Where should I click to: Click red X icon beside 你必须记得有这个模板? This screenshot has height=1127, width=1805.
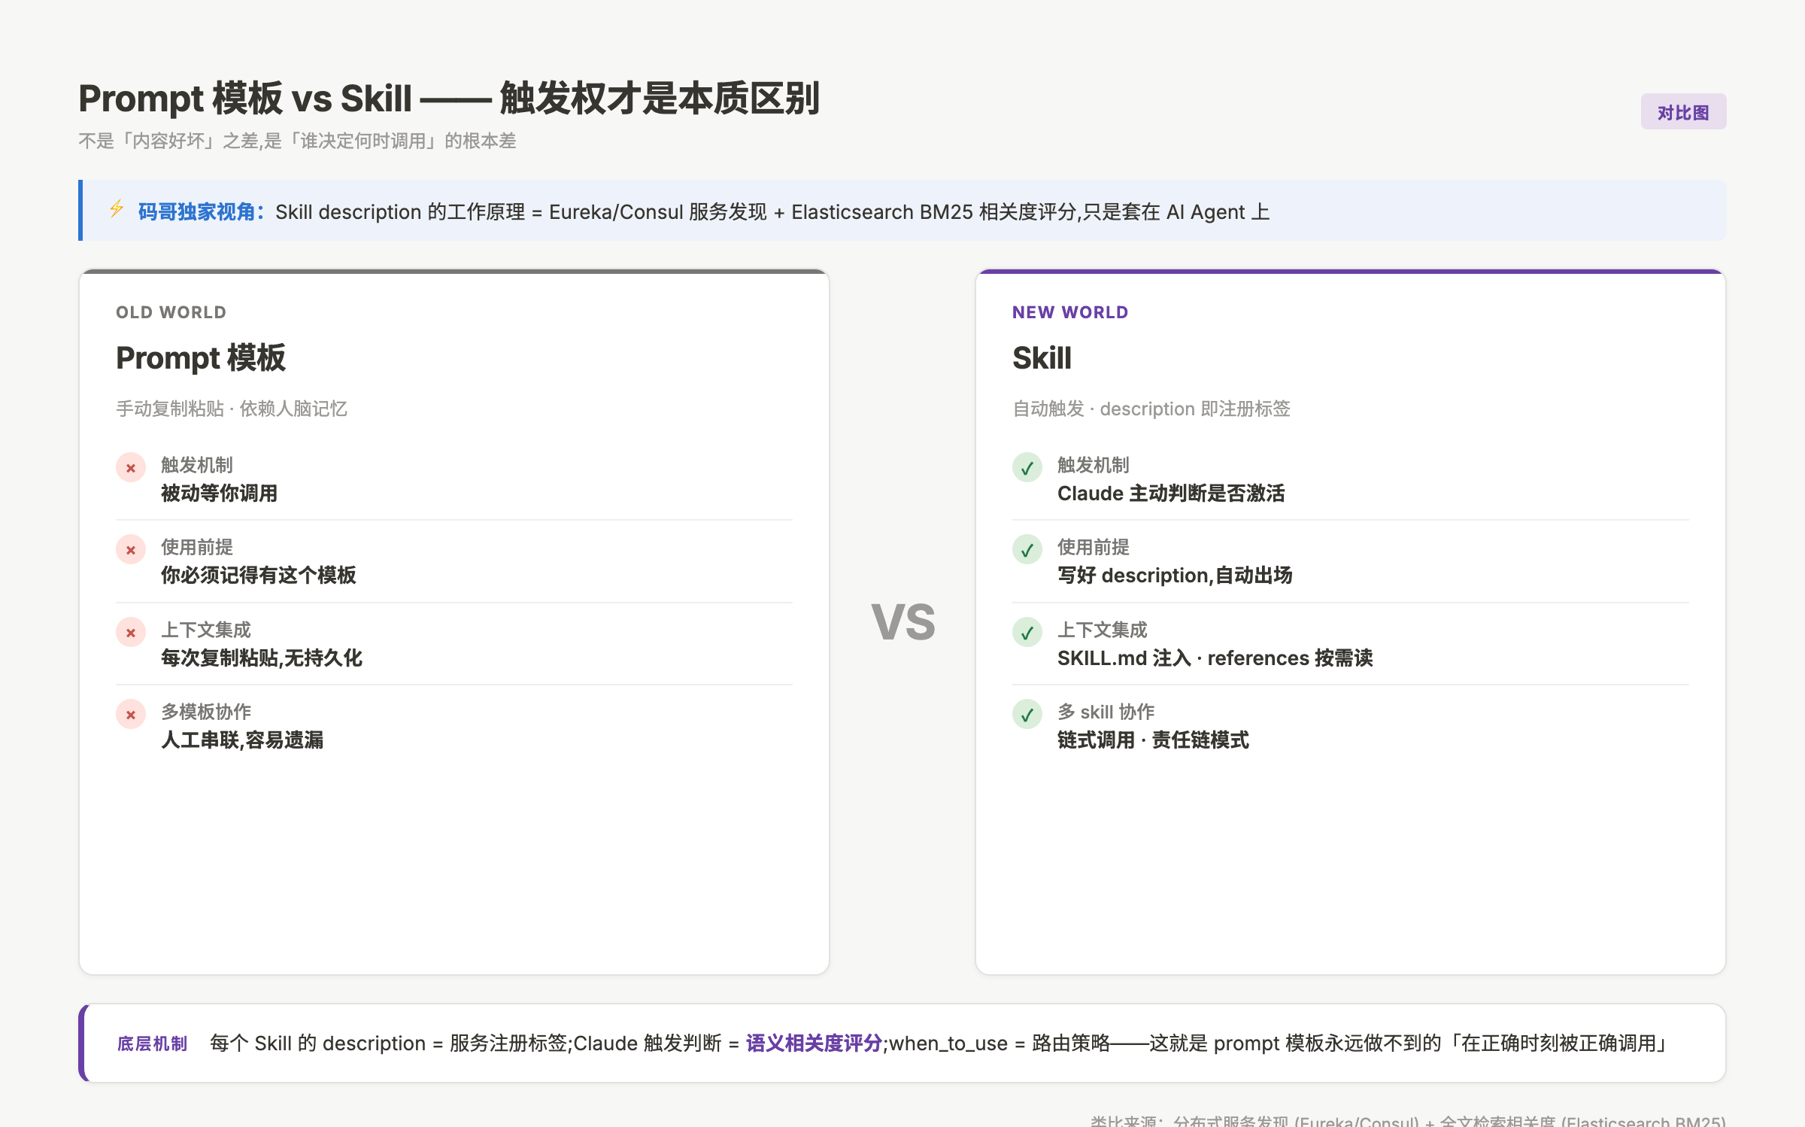[x=131, y=550]
